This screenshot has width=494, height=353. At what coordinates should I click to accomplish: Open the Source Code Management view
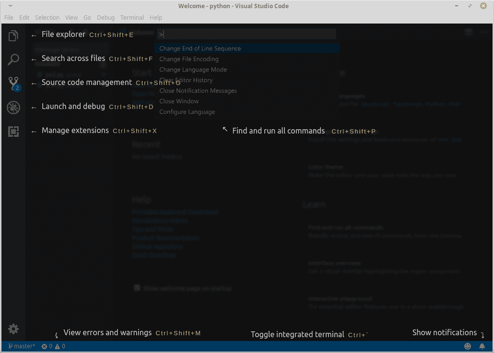point(13,83)
